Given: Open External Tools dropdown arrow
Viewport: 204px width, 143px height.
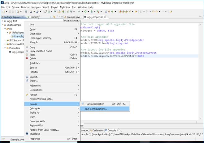Looking at the screenshot, I should pos(101,11).
